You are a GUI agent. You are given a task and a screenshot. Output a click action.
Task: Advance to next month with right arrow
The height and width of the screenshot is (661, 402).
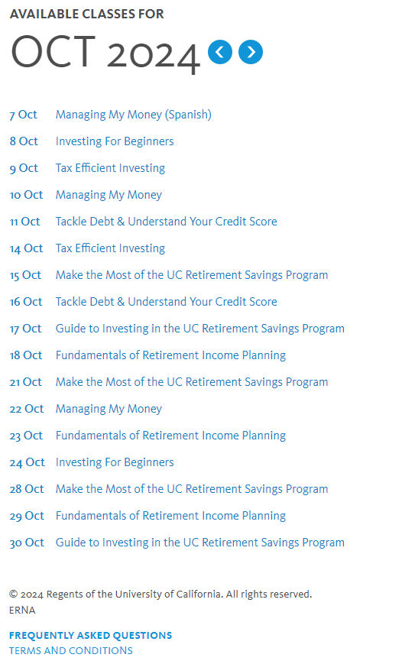[x=251, y=52]
